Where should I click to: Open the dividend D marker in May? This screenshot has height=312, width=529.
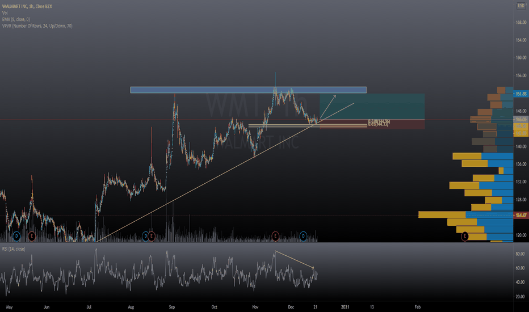pos(16,236)
